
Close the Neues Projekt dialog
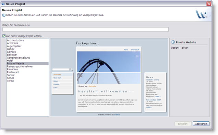[209, 4]
